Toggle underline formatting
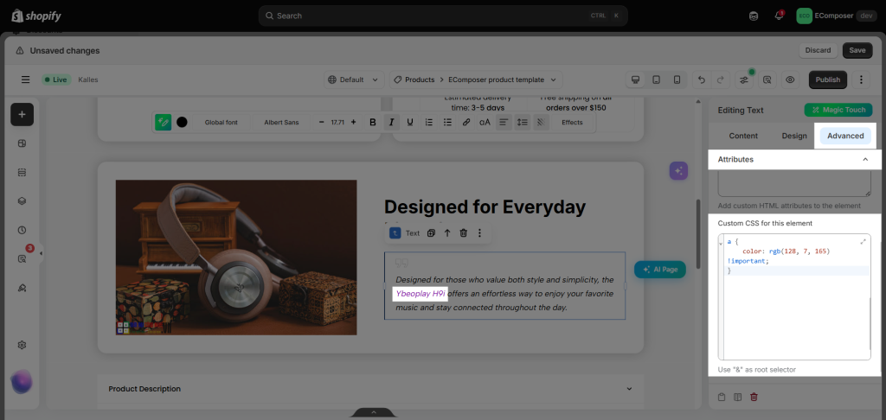The image size is (886, 420). click(x=409, y=122)
